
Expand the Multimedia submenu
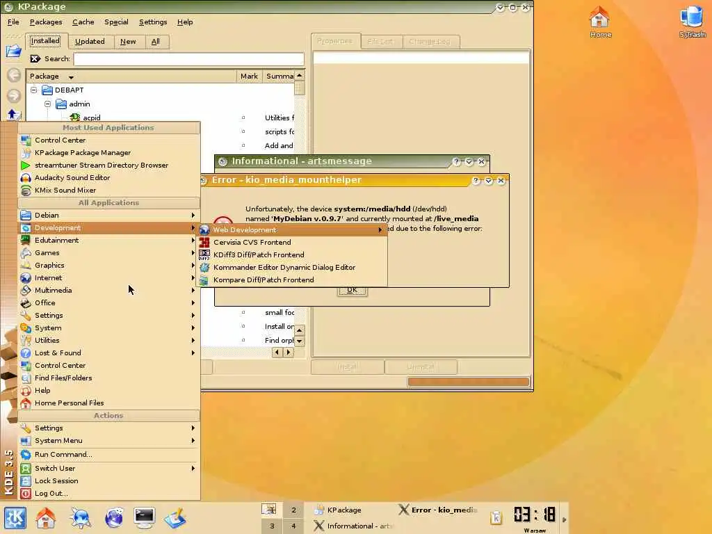tap(109, 290)
